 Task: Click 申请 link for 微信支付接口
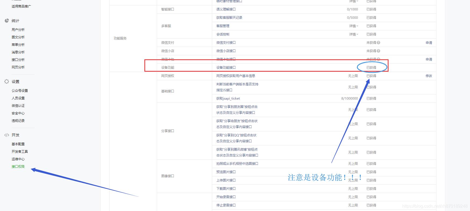(429, 43)
